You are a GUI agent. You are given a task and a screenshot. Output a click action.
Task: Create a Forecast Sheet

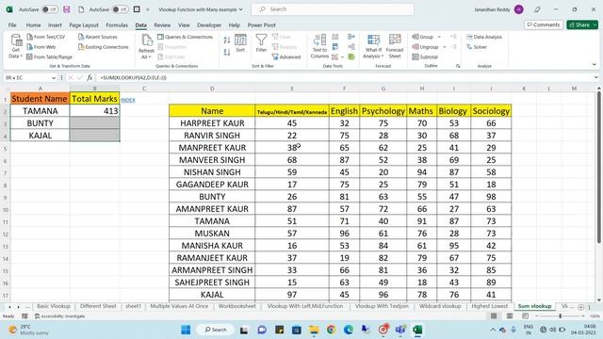pyautogui.click(x=395, y=46)
